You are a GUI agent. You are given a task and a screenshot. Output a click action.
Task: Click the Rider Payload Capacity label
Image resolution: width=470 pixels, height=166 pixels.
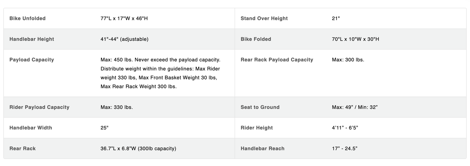[39, 107]
